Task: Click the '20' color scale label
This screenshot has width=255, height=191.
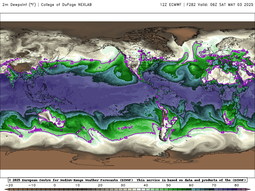Action: pyautogui.click(x=100, y=185)
